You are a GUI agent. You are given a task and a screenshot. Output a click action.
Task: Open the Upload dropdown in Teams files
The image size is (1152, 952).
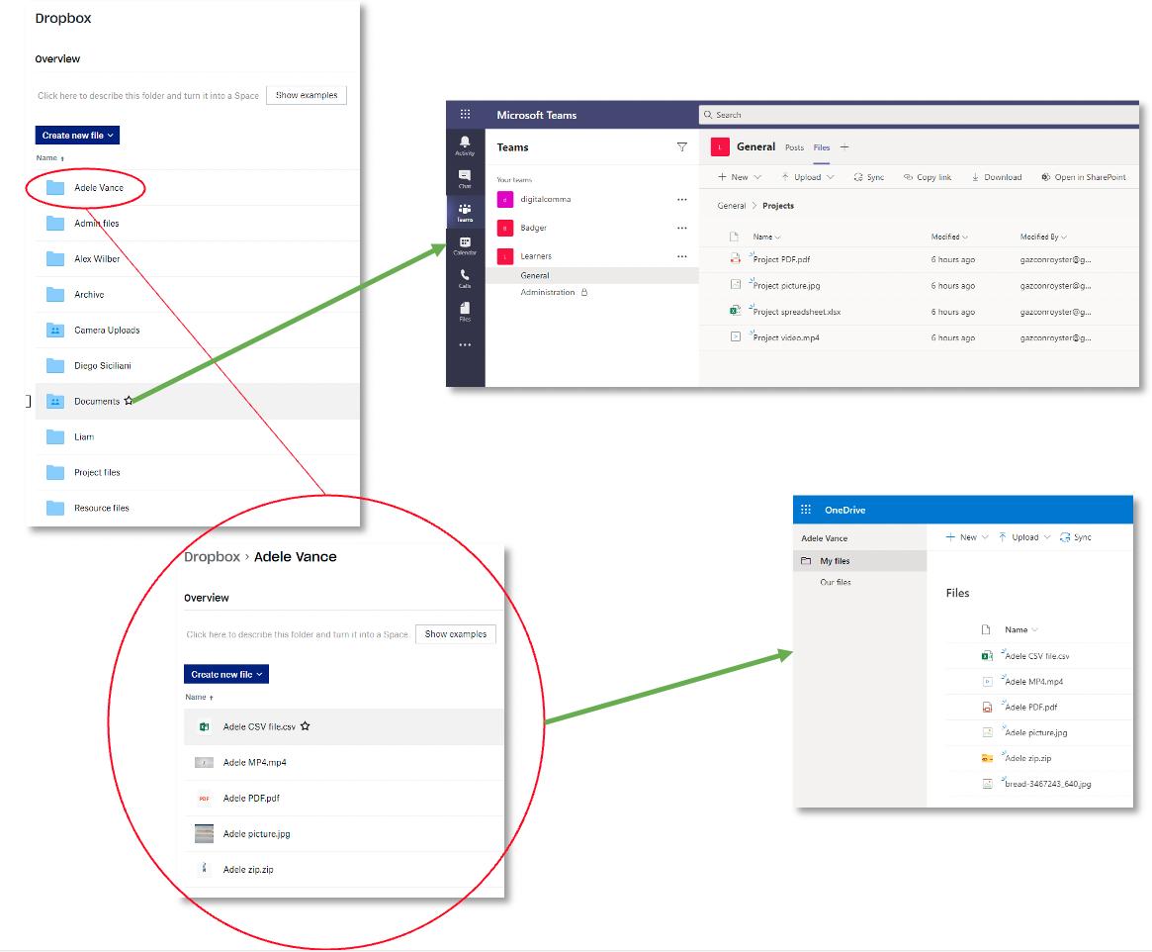click(x=808, y=177)
